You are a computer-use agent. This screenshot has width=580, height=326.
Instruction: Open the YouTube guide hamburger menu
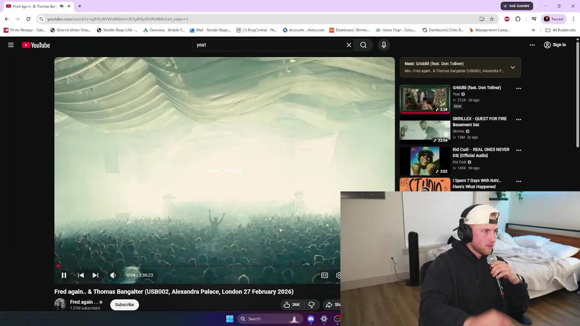pos(11,45)
